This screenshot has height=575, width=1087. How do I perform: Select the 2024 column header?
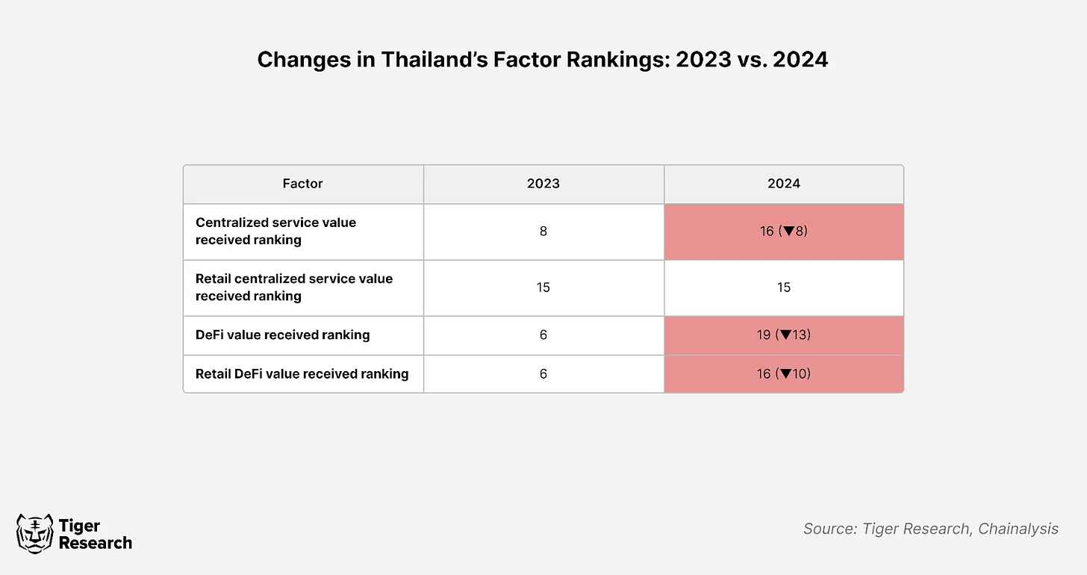[783, 184]
